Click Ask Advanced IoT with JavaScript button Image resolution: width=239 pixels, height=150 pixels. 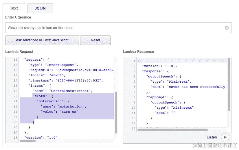click(x=42, y=40)
